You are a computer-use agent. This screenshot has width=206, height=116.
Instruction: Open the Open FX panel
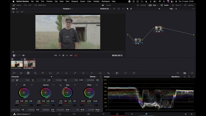tap(177, 5)
